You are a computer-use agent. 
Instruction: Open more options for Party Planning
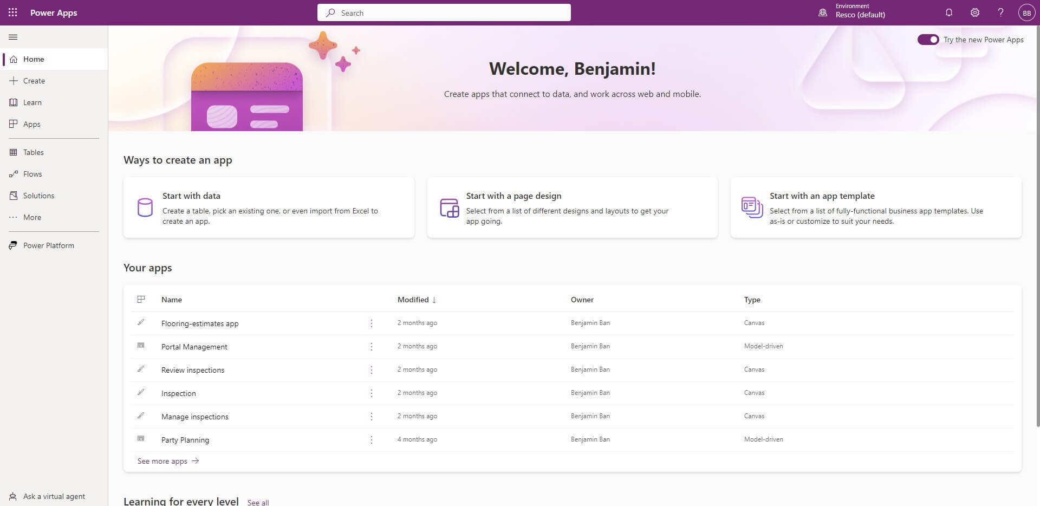(x=371, y=440)
